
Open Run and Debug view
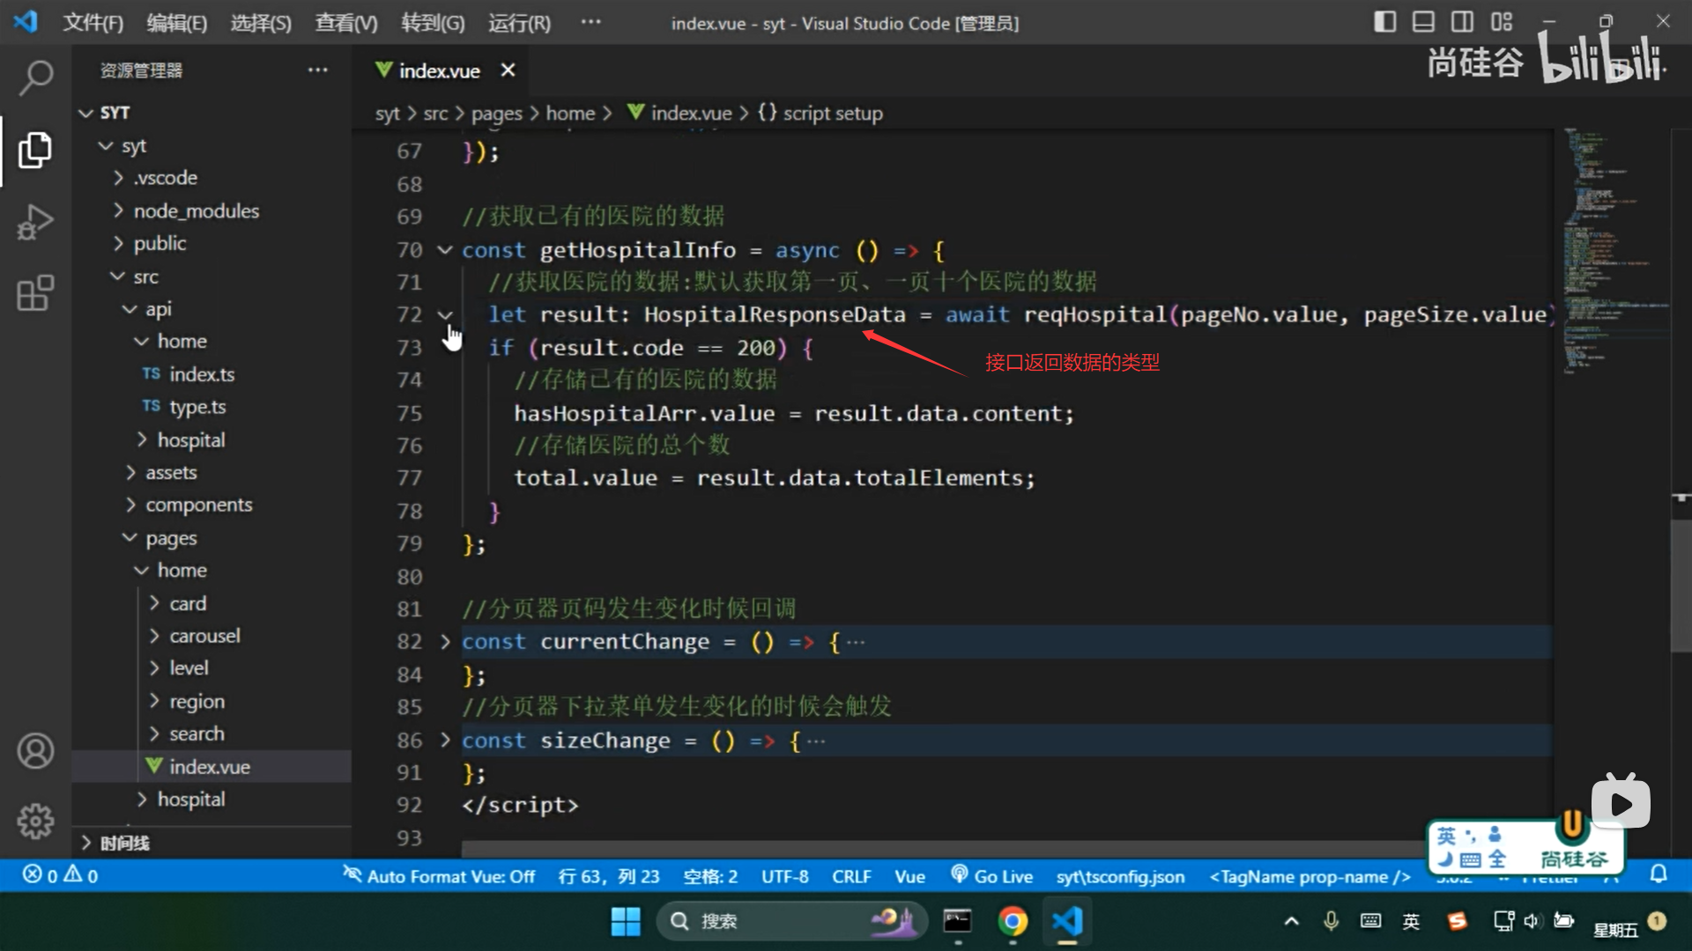35,222
